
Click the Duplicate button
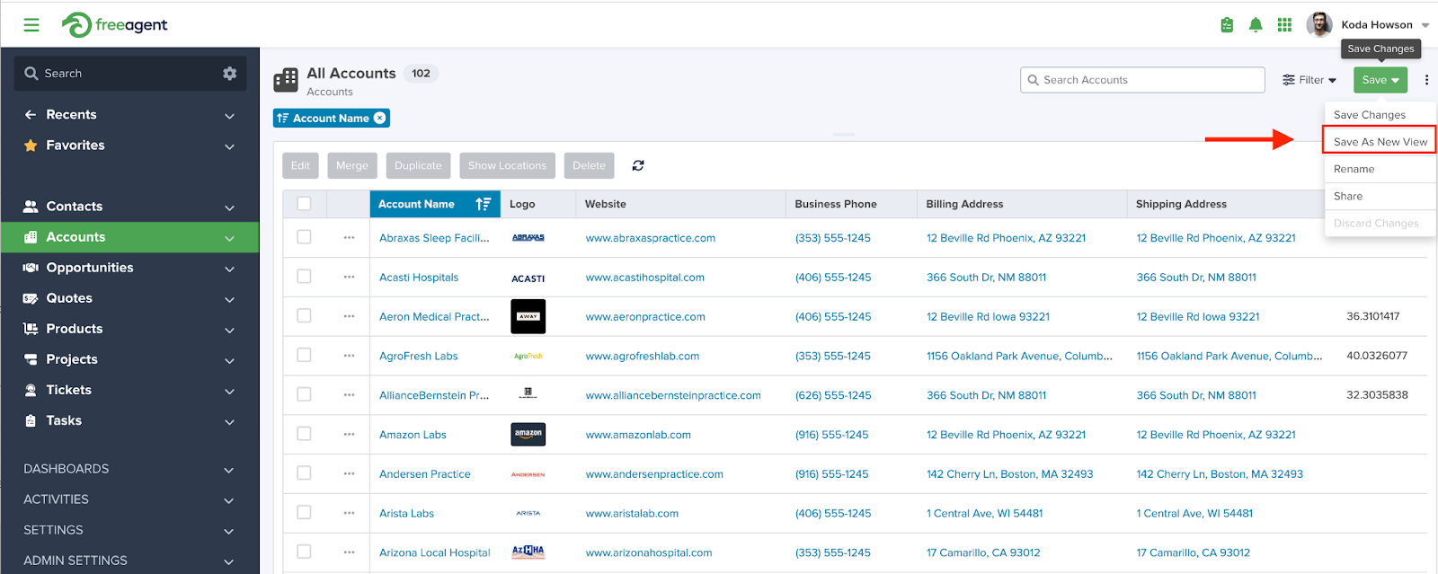pyautogui.click(x=418, y=165)
